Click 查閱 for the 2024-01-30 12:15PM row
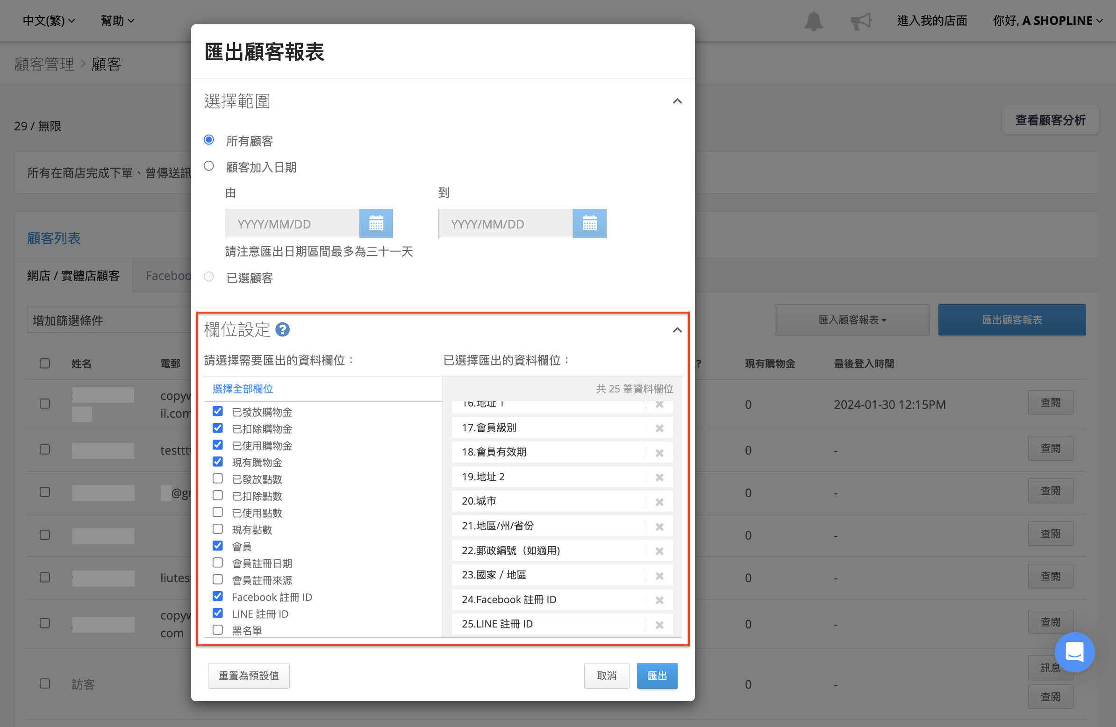 [1051, 403]
